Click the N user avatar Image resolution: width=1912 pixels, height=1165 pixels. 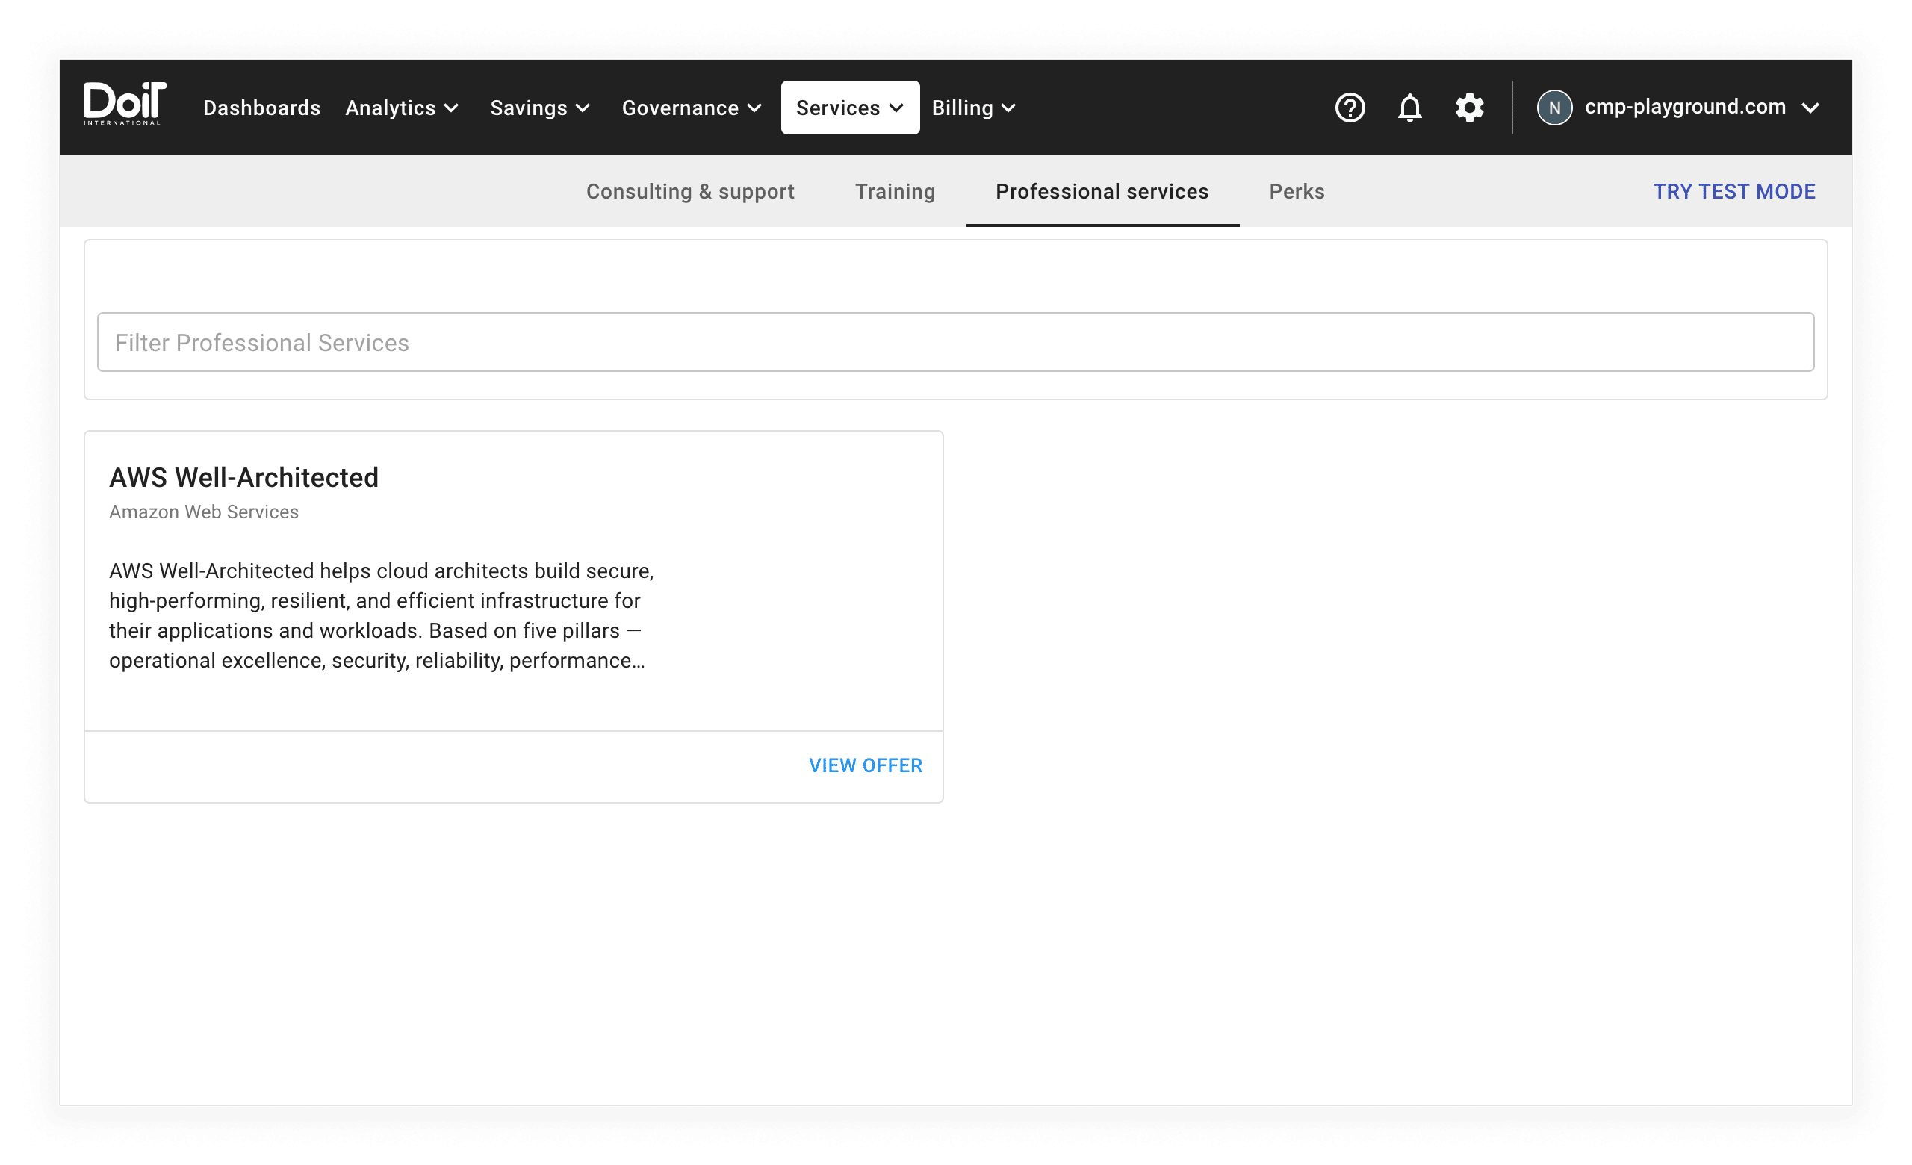tap(1554, 108)
